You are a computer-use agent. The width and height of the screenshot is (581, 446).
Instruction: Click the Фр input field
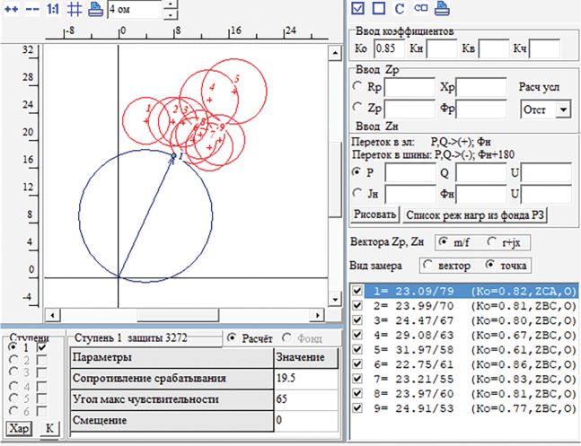click(481, 109)
